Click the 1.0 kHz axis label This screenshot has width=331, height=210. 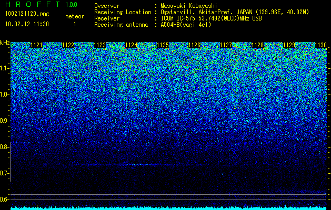4,94
